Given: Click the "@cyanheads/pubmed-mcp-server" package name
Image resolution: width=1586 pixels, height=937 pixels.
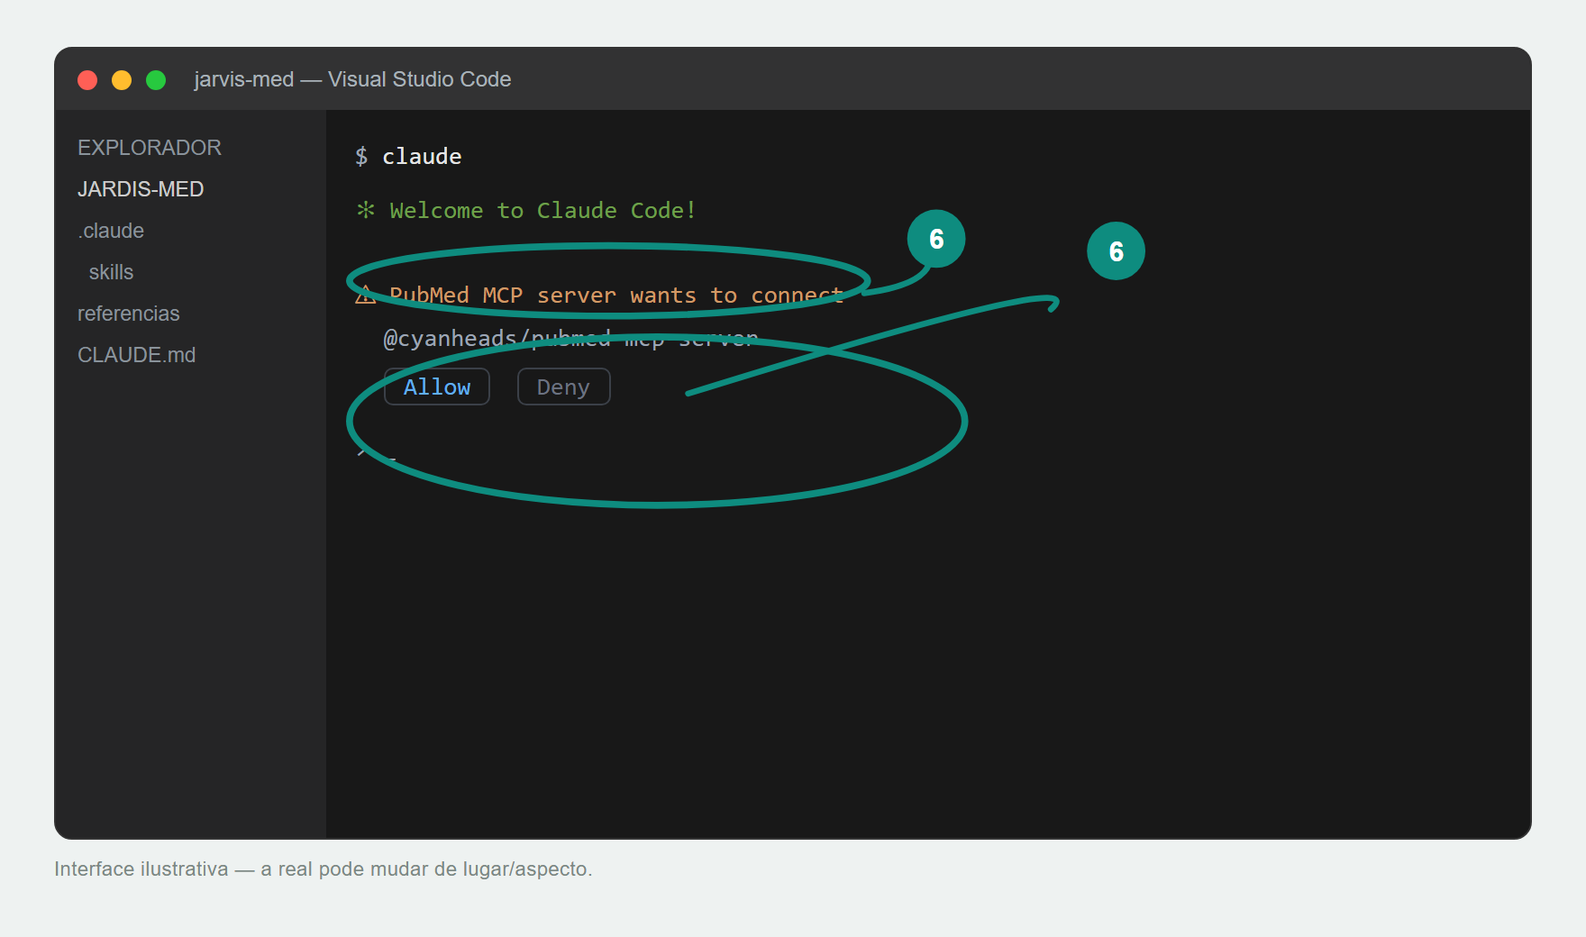Looking at the screenshot, I should [570, 338].
